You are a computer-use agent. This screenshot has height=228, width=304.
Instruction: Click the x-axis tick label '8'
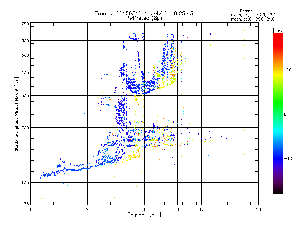tap(201, 209)
